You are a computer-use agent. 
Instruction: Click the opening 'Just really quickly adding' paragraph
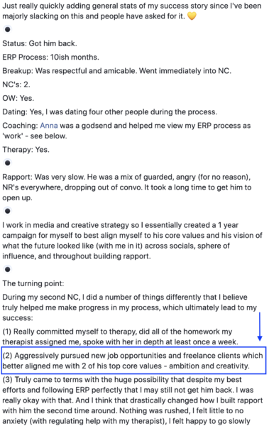(x=132, y=11)
